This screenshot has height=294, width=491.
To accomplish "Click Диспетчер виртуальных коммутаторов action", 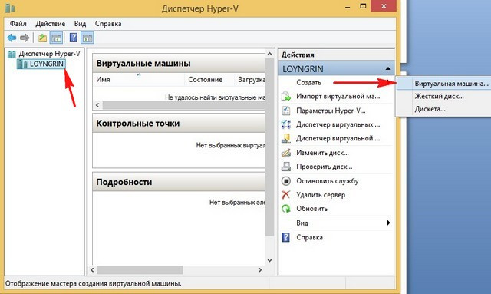I will point(338,125).
